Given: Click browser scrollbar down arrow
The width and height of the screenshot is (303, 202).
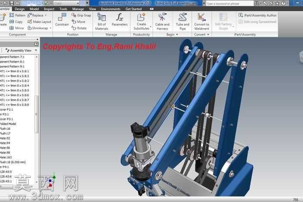Looking at the screenshot, I should [36, 182].
